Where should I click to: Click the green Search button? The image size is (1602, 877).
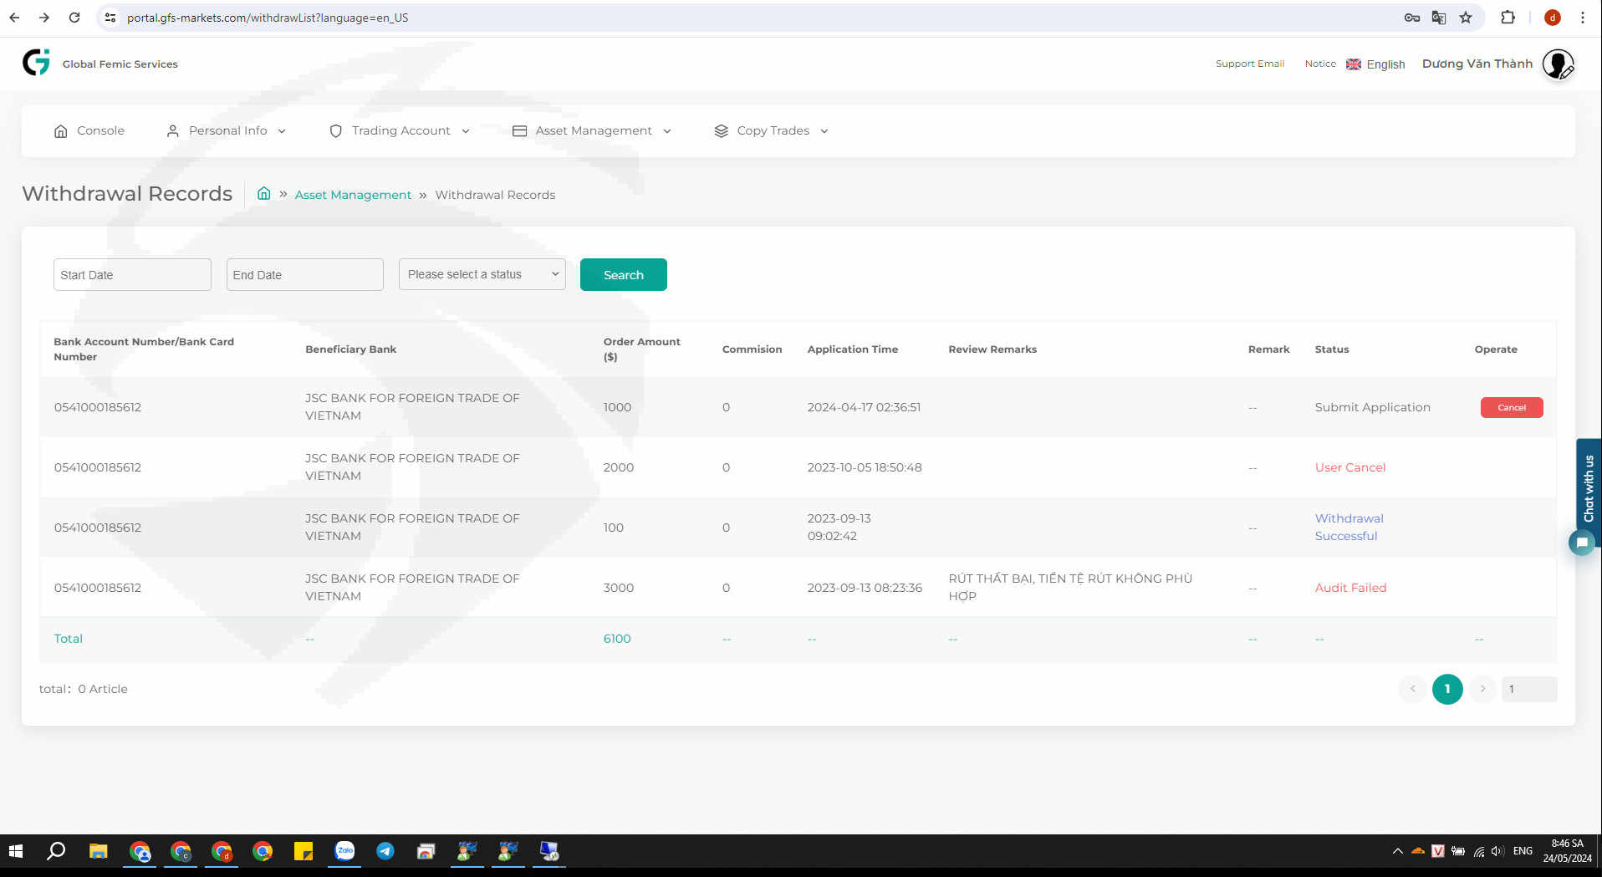[623, 274]
